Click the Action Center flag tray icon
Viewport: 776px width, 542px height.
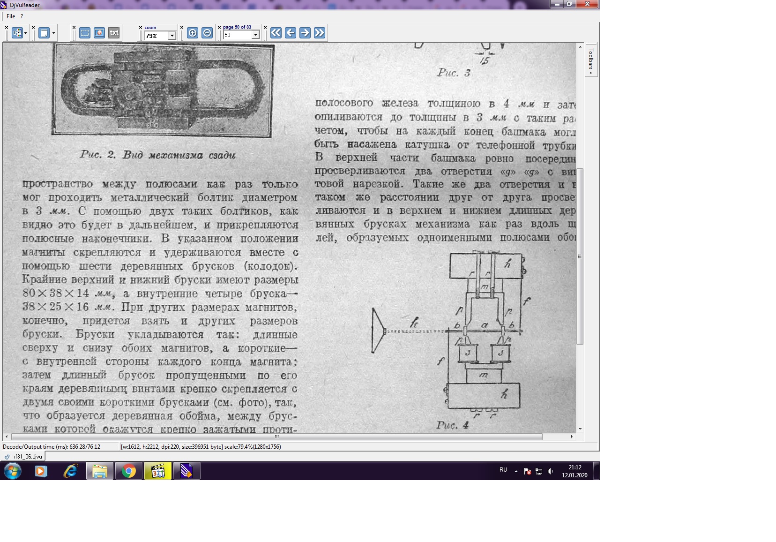tap(528, 471)
